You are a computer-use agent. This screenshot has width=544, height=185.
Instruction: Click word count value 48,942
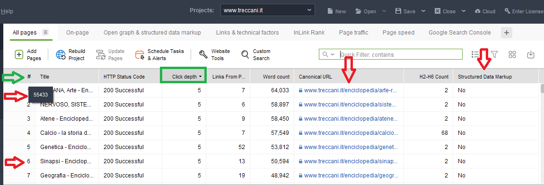(x=280, y=176)
